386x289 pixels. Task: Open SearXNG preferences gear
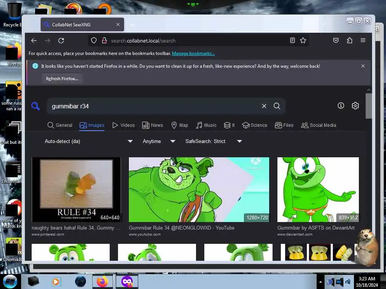355,106
